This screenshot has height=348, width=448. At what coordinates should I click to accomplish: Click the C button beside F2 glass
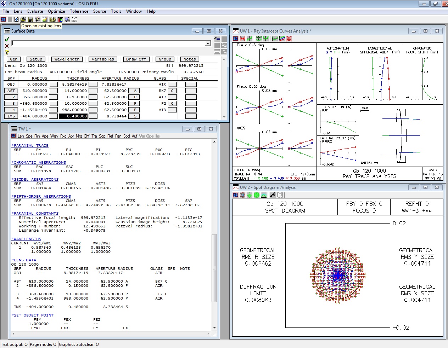(x=172, y=103)
